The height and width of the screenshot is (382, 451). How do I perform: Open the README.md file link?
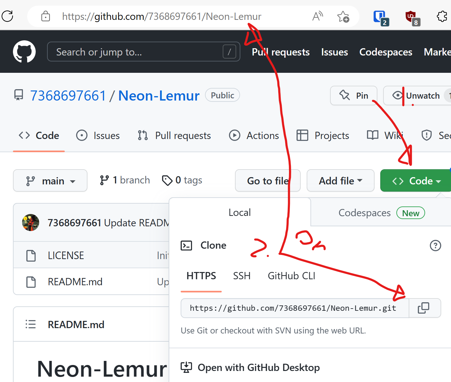pos(75,281)
